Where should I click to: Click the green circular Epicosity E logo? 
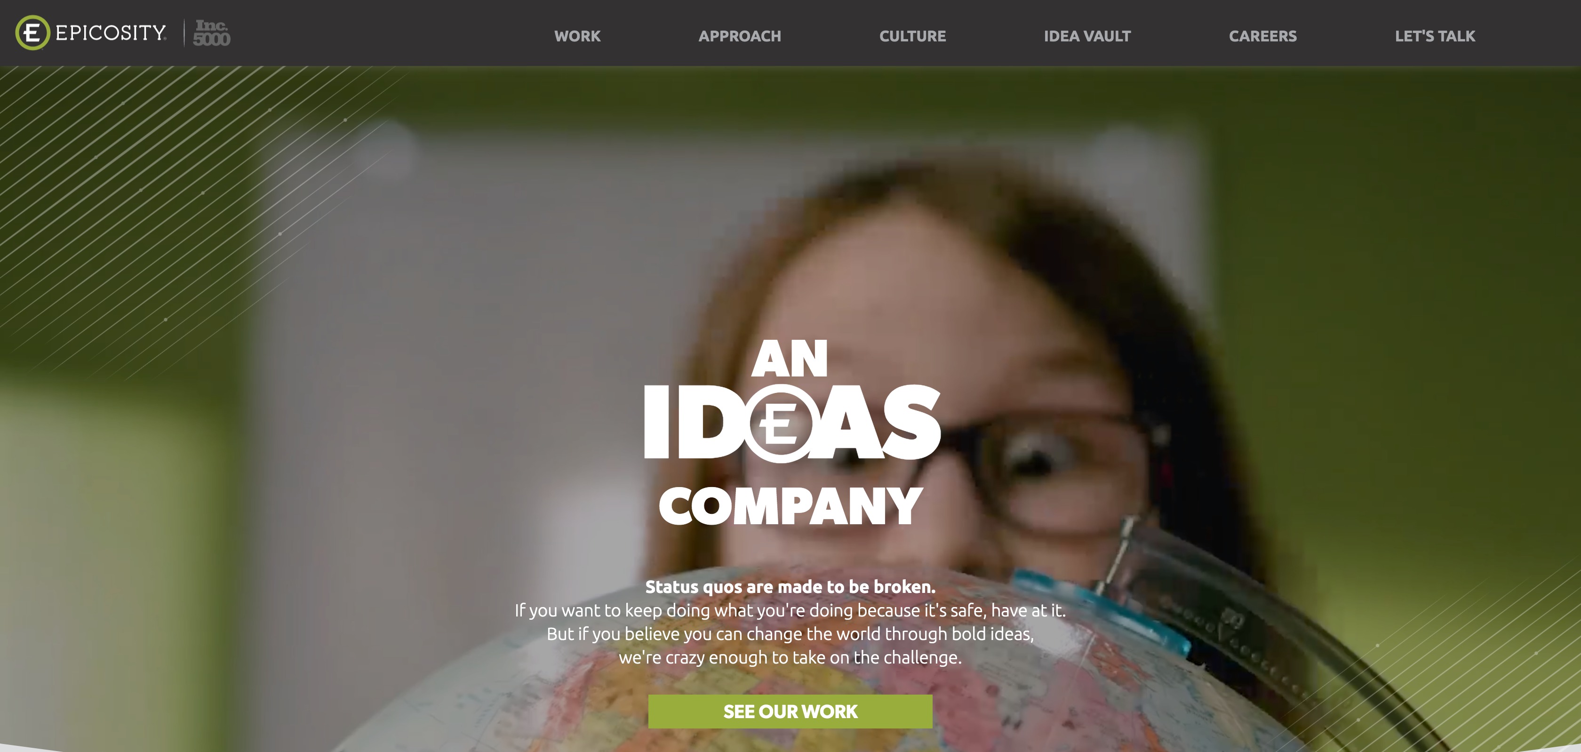(x=32, y=32)
